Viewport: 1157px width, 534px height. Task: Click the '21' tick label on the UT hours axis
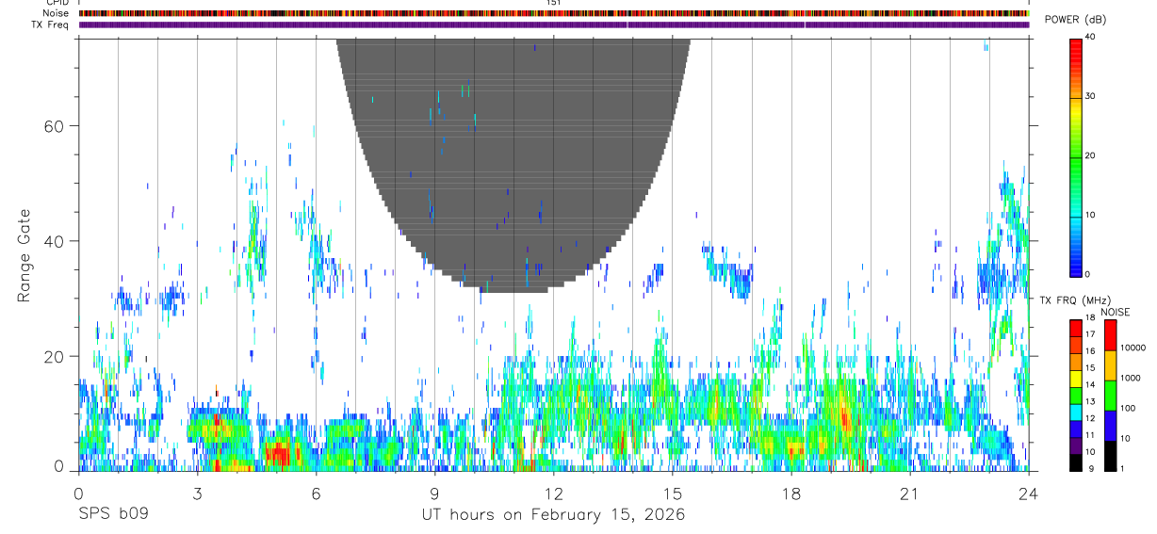point(909,493)
